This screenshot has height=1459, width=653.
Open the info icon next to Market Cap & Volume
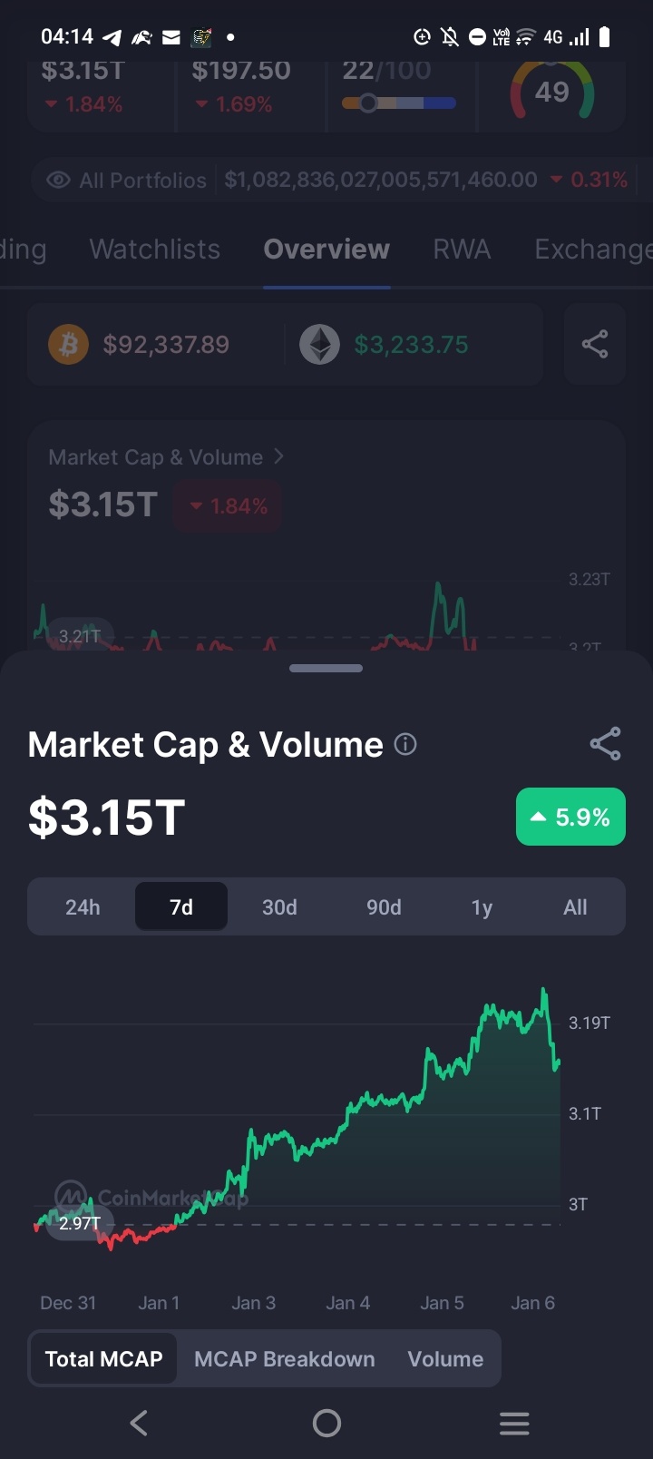click(x=405, y=745)
